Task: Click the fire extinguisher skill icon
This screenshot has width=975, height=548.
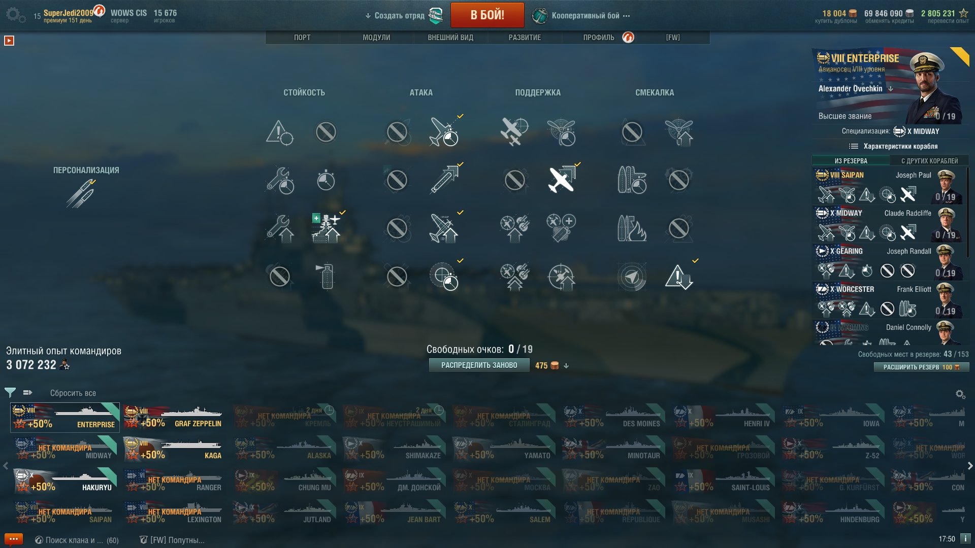Action: click(327, 276)
